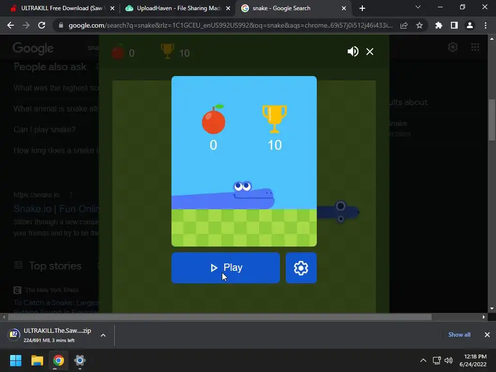Open Windows Start menu
Image resolution: width=496 pixels, height=372 pixels.
click(x=15, y=360)
